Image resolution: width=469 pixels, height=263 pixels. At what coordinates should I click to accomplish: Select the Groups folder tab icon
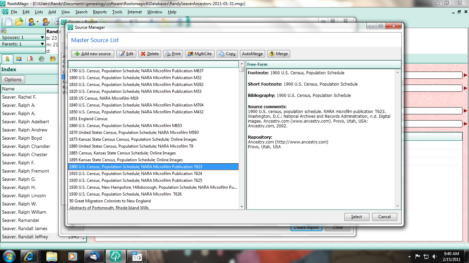coord(53,59)
